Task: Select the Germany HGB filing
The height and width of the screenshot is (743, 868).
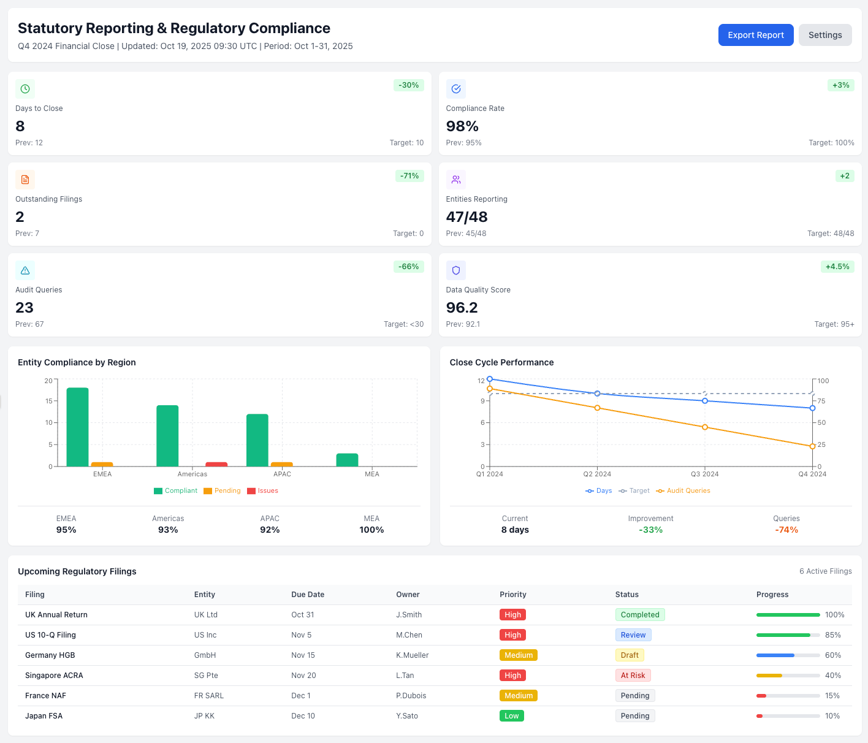Action: [435, 655]
